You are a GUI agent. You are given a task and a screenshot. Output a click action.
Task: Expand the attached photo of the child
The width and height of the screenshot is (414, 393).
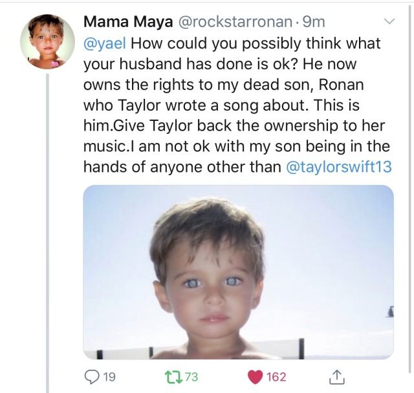[238, 272]
